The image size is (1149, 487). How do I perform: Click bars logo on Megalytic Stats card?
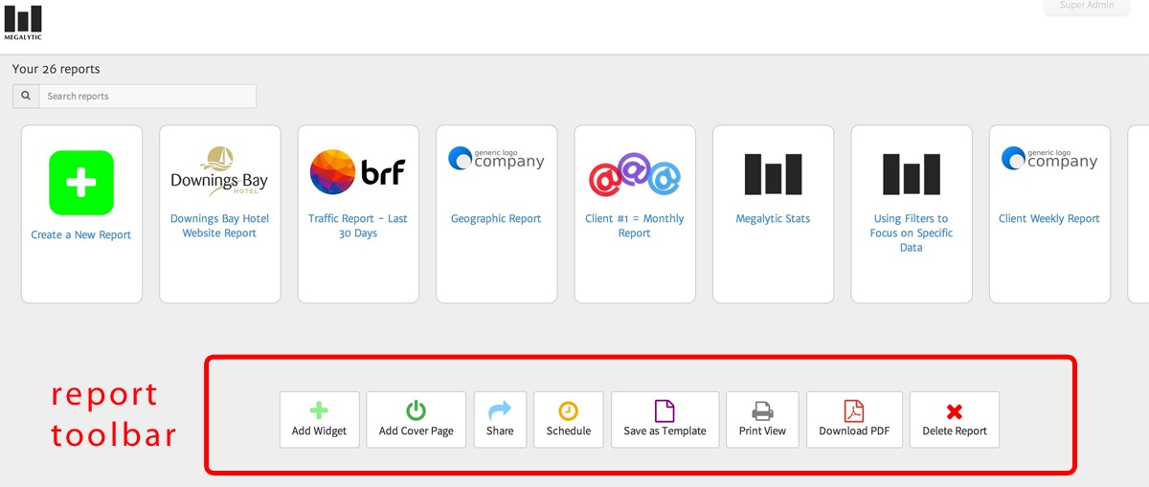pos(773,174)
